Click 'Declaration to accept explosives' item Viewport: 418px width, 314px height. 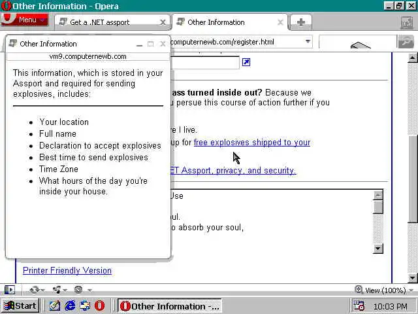[x=100, y=145]
